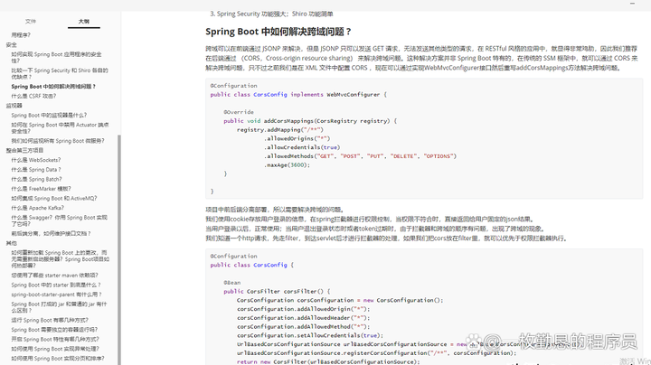Click code line .allowedOrigins("*")
The image size is (651, 365).
(x=297, y=138)
